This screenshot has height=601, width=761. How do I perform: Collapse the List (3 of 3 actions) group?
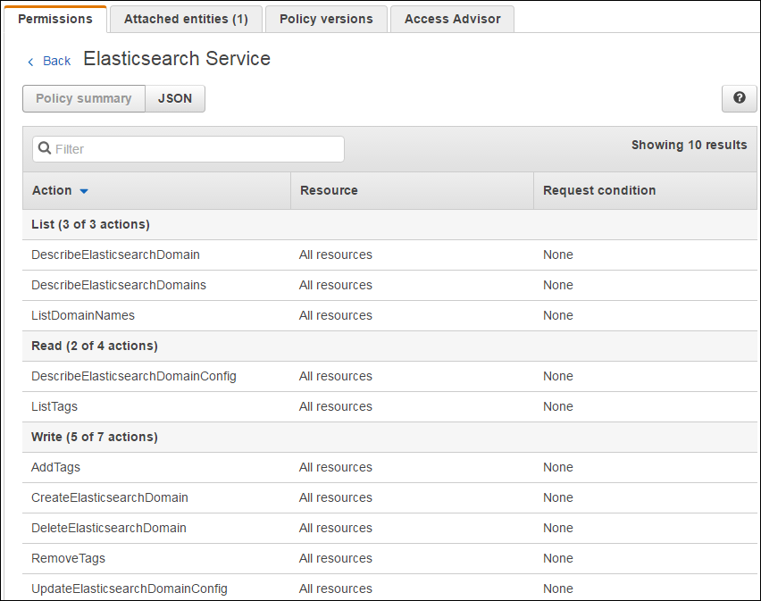pos(90,224)
